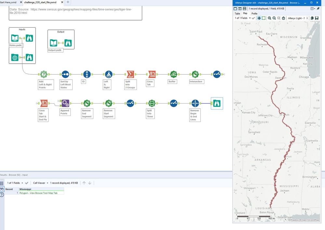Switch to the Table tab

click(x=237, y=13)
